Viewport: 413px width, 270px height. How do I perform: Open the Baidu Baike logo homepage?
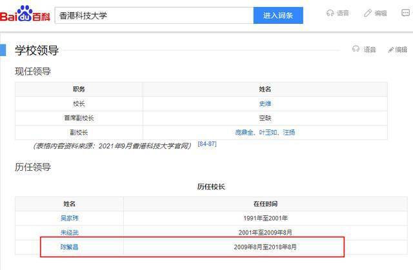point(25,14)
